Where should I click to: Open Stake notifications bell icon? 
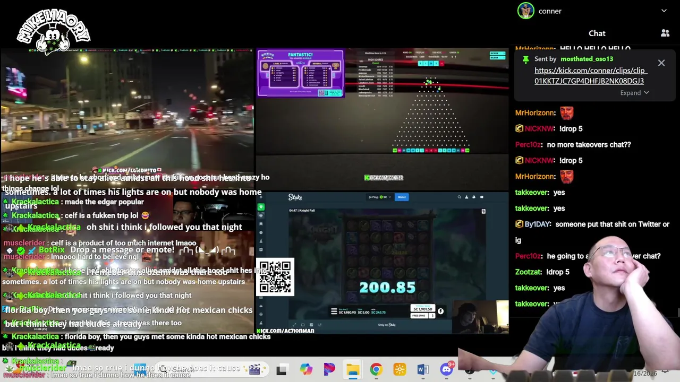[474, 197]
